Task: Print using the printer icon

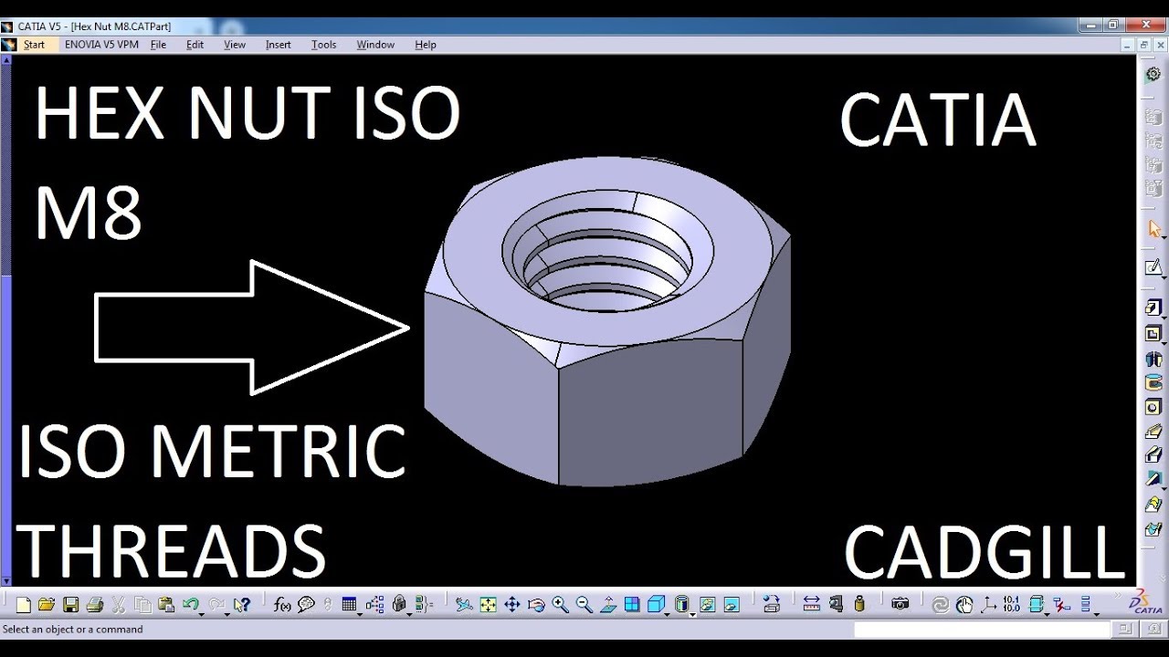Action: pyautogui.click(x=94, y=604)
